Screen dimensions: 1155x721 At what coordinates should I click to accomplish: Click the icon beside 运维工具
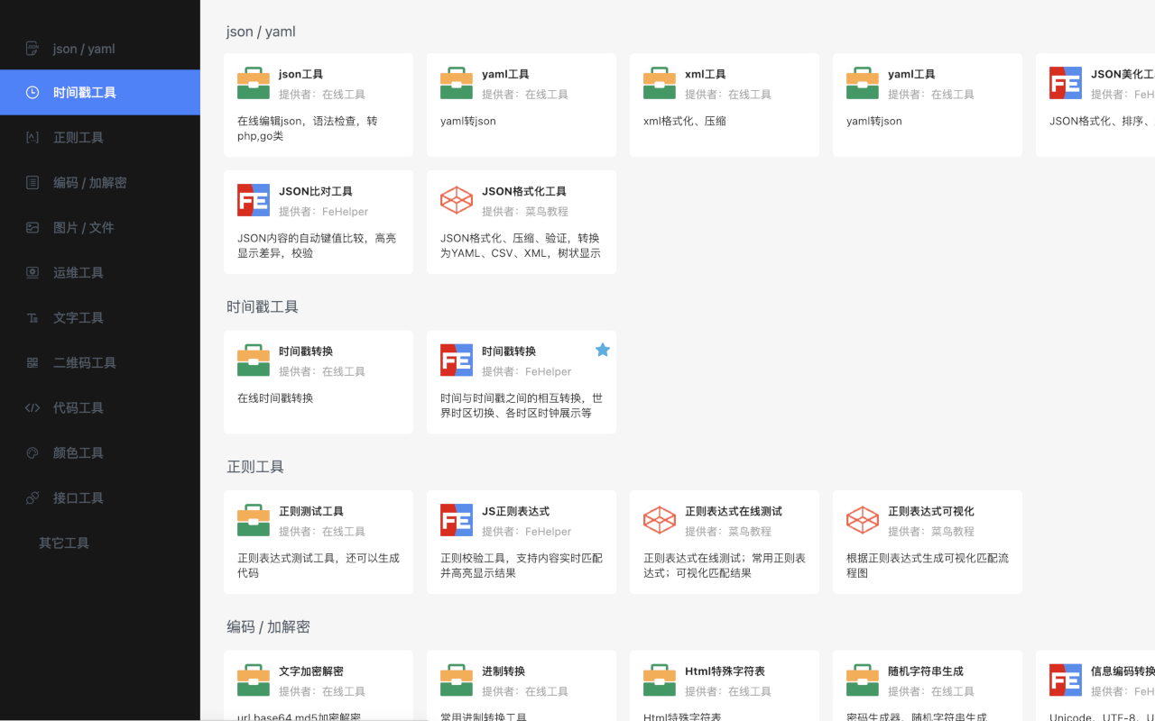tap(32, 272)
